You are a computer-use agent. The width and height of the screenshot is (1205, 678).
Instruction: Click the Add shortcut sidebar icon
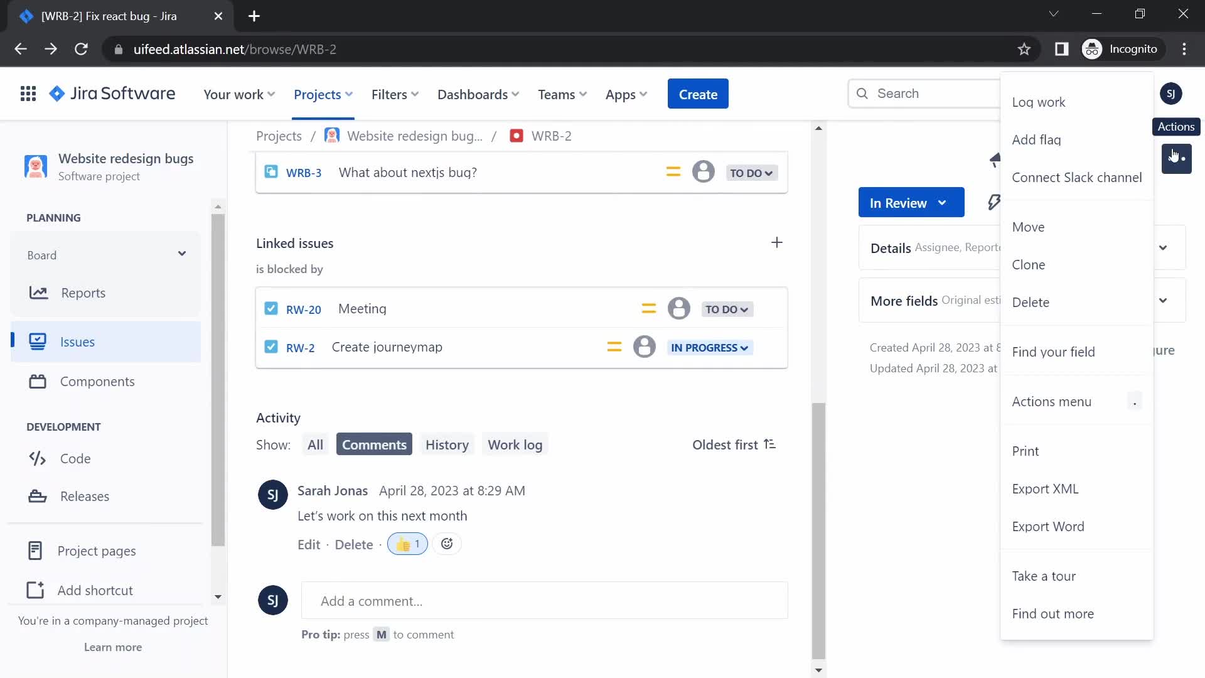point(35,589)
